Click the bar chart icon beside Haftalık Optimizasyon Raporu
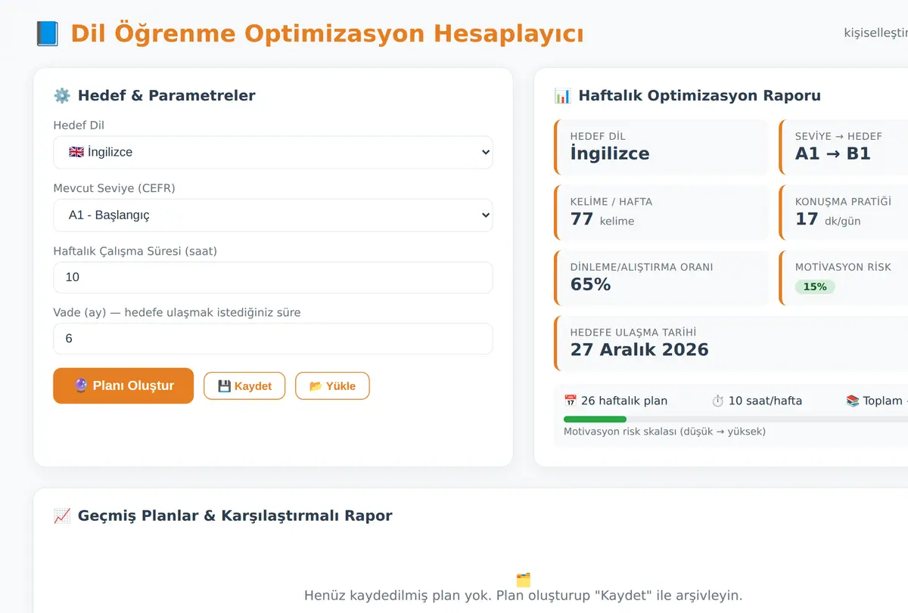The height and width of the screenshot is (613, 908). (x=562, y=95)
